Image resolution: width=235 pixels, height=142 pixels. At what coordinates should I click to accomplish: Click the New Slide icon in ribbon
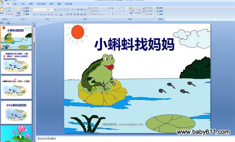(x=18, y=9)
